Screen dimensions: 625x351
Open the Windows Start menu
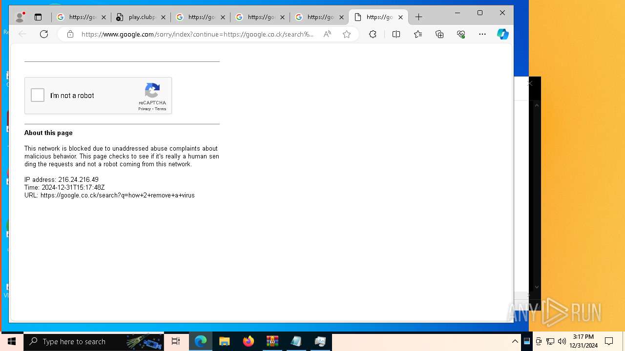(x=12, y=341)
